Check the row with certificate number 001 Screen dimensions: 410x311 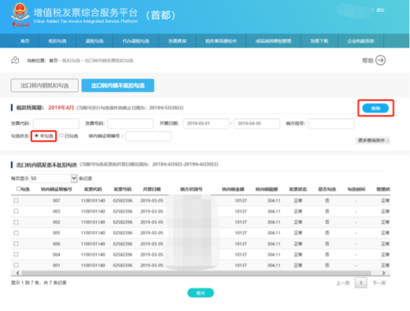(x=16, y=265)
